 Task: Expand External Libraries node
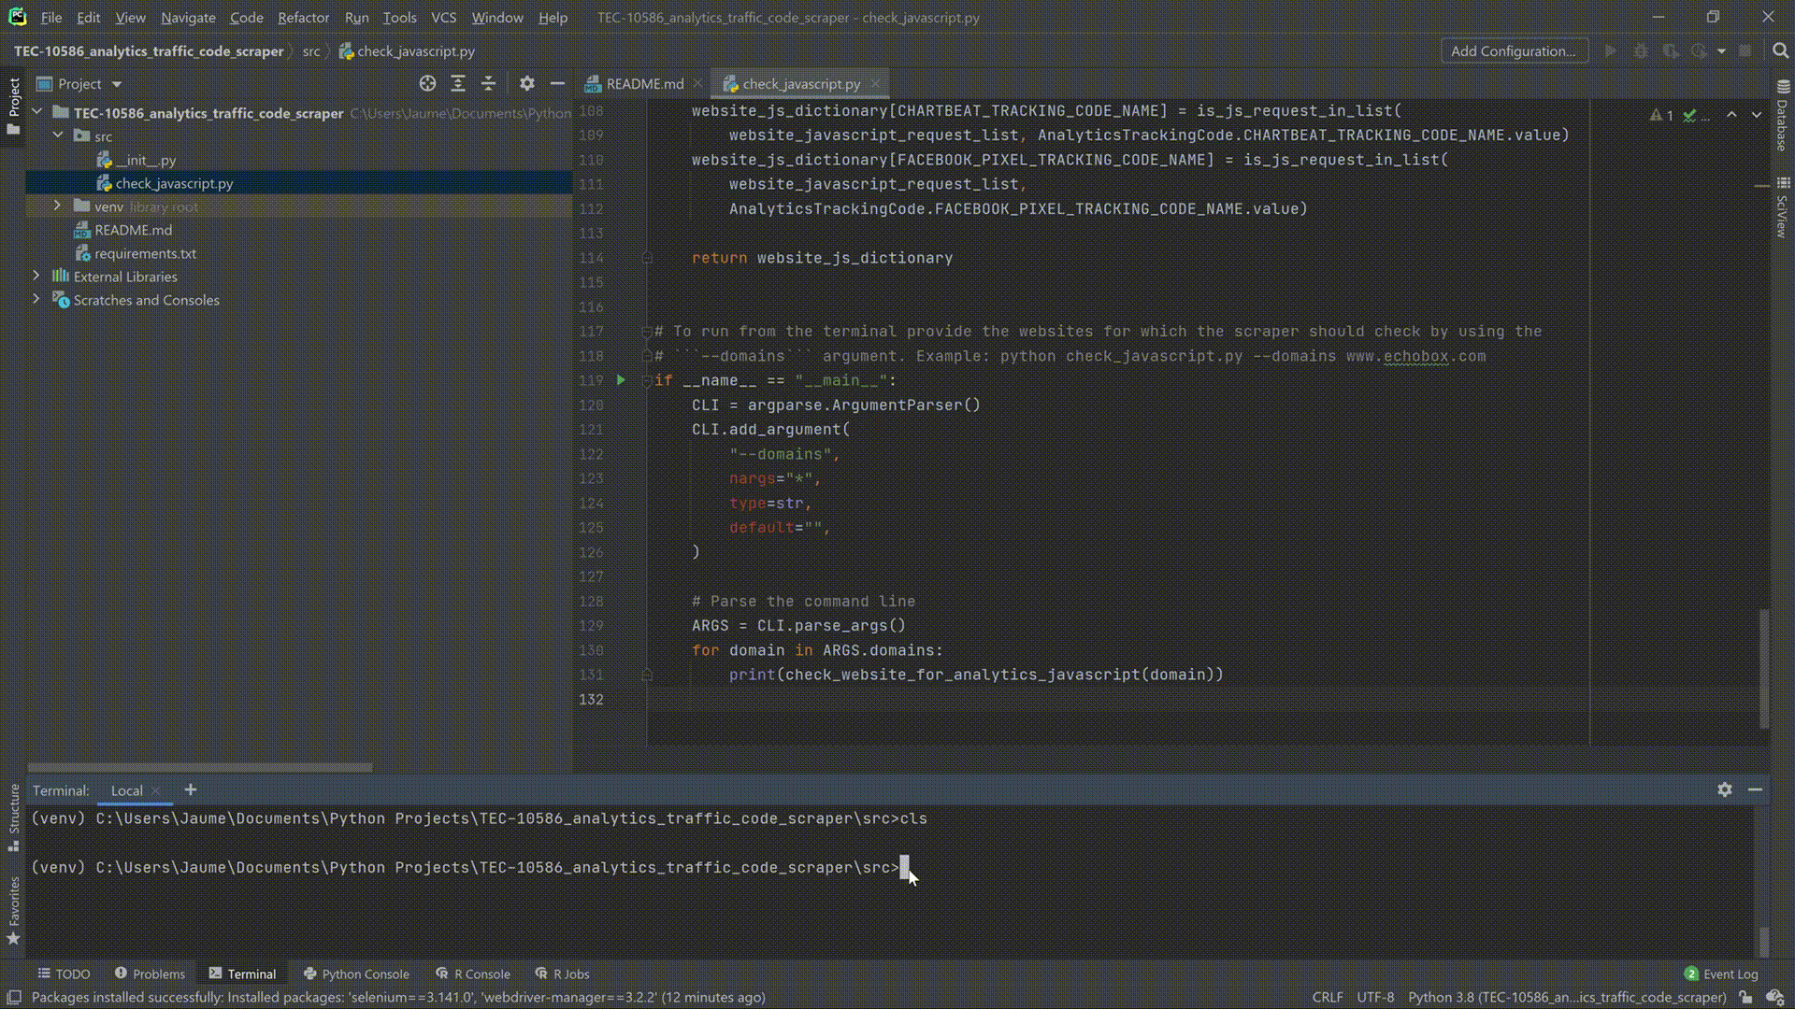click(x=36, y=276)
